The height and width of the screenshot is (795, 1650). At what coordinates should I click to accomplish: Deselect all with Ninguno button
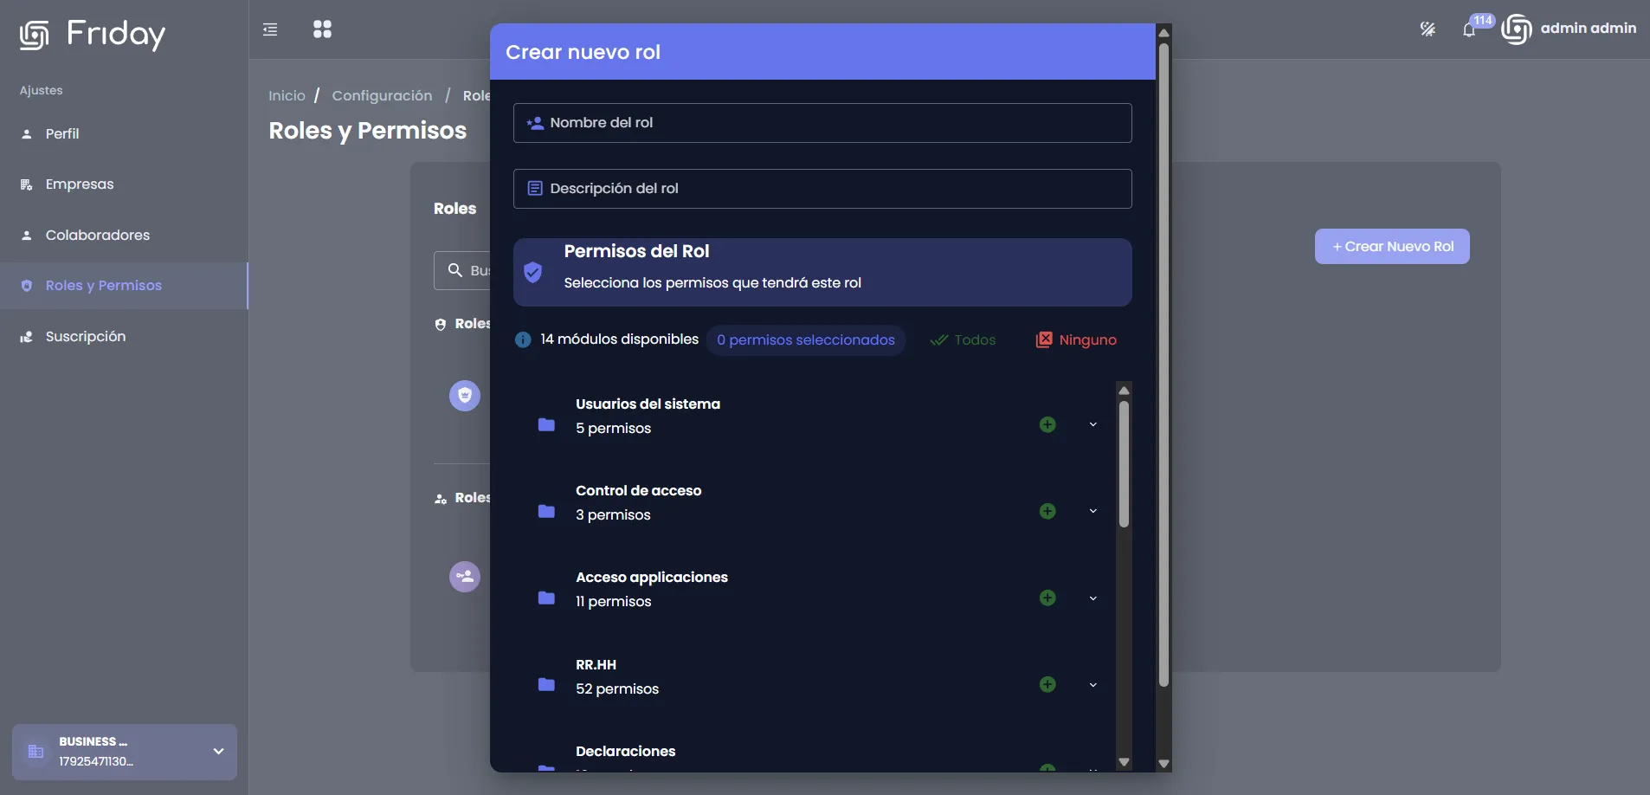pyautogui.click(x=1076, y=339)
